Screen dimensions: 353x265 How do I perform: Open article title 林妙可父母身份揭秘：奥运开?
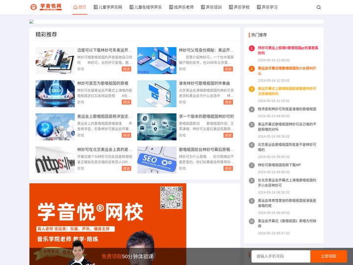tap(206, 50)
